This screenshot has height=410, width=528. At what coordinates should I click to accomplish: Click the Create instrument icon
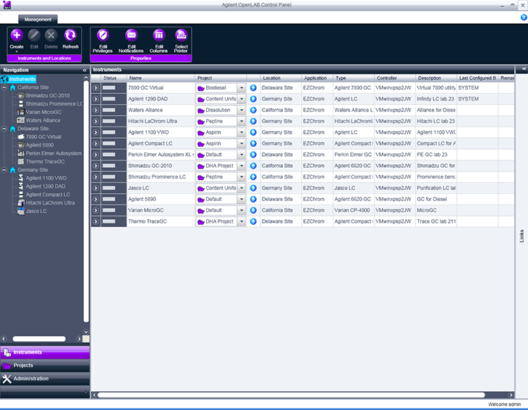coord(17,35)
